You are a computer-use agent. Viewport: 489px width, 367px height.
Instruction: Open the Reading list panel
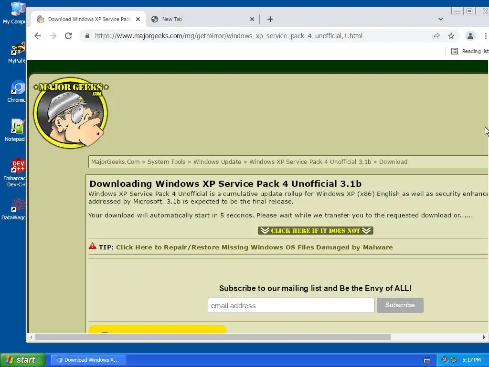point(470,51)
